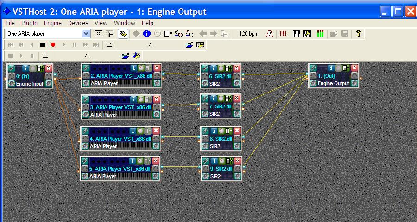
Task: Click the 120 bpm tempo display
Action: [x=249, y=34]
